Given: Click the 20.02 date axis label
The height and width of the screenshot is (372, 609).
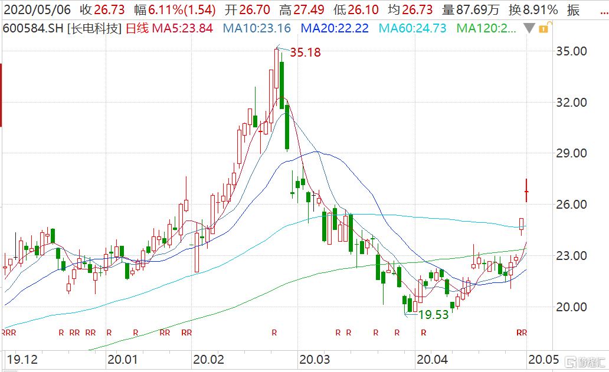Looking at the screenshot, I should pyautogui.click(x=208, y=360).
